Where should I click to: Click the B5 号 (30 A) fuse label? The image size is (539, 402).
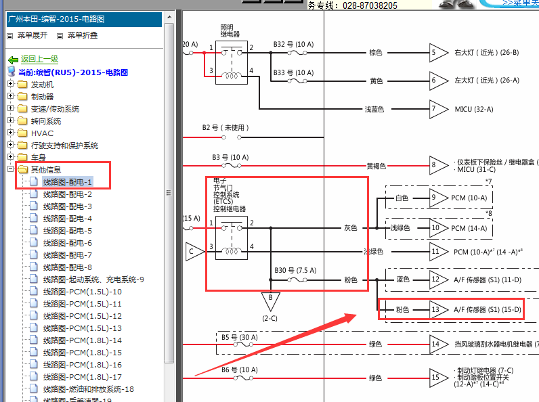[x=240, y=338]
